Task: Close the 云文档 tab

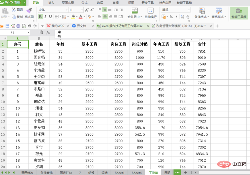Action: click(x=93, y=26)
